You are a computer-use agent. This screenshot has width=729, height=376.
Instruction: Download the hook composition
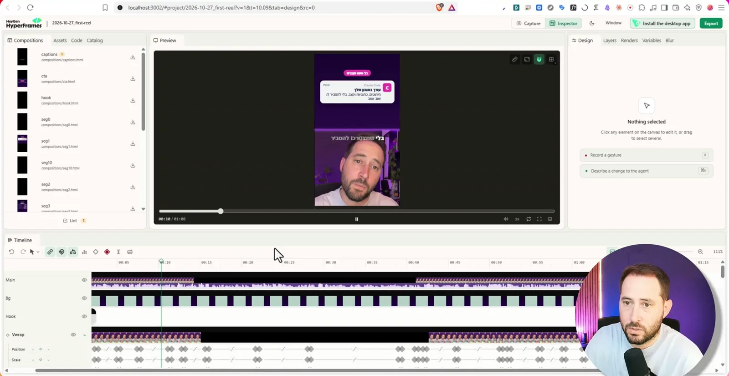(133, 100)
